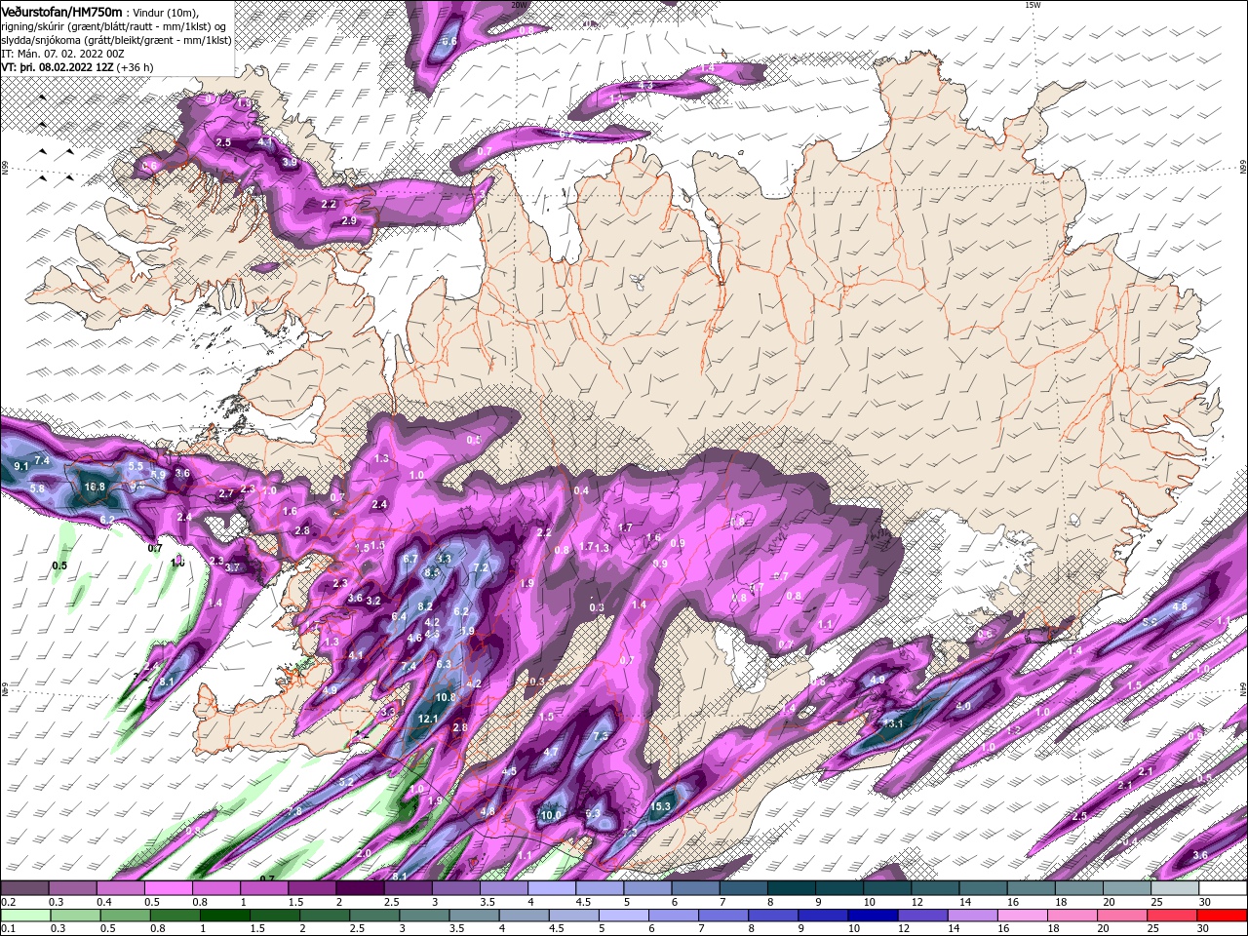
Task: Click the slate blue 6–7 mm snow legend swatch
Action: point(696,888)
